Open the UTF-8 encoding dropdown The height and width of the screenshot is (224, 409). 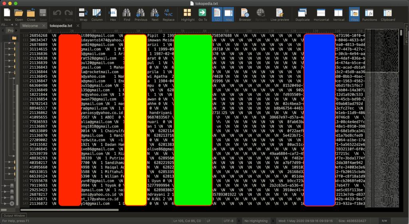[230, 221]
